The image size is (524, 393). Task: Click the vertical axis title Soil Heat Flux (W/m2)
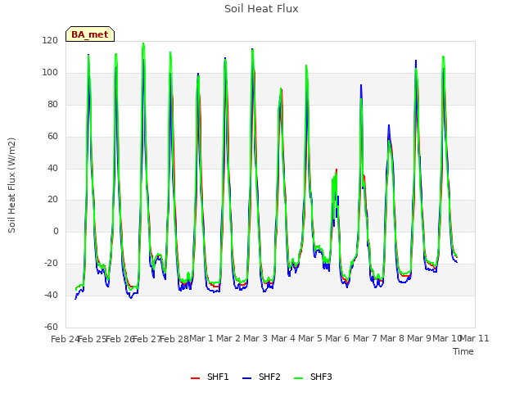11,185
